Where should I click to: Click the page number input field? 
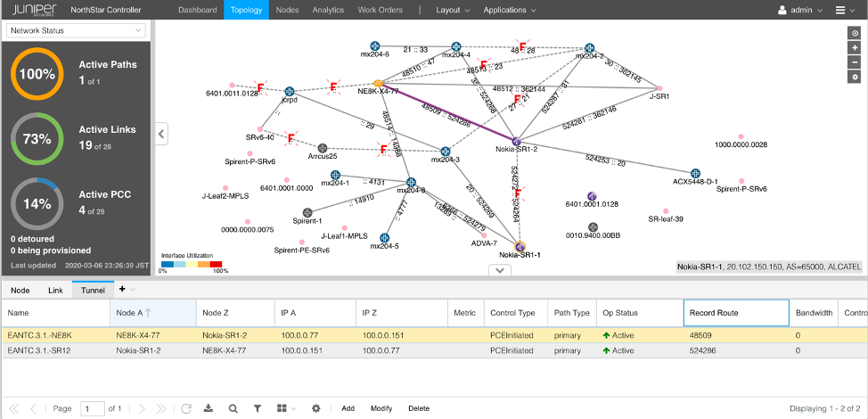coord(92,408)
